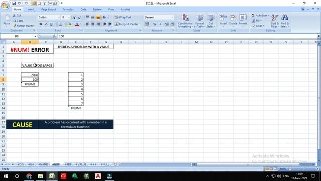321x181 pixels.
Task: Align text right
Action: pos(98,24)
